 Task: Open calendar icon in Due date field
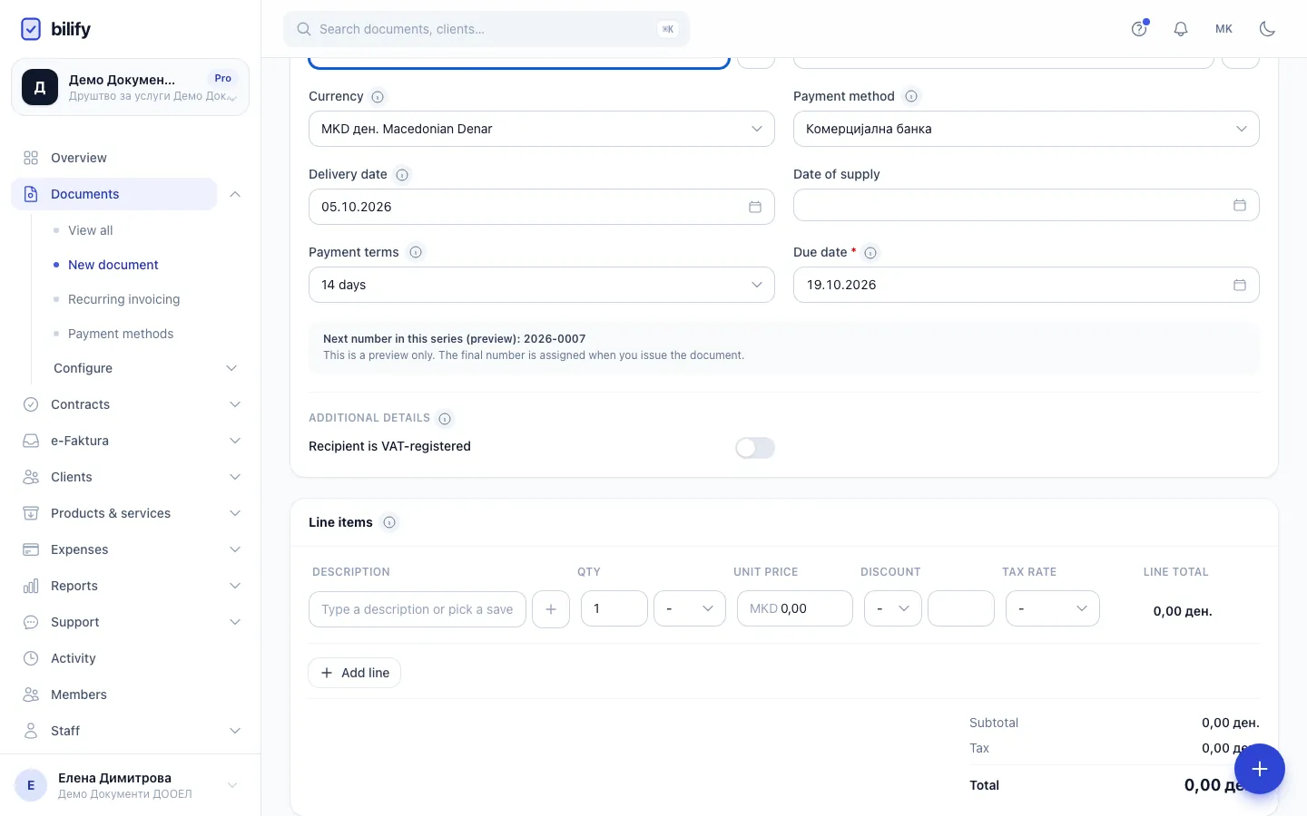pos(1240,285)
